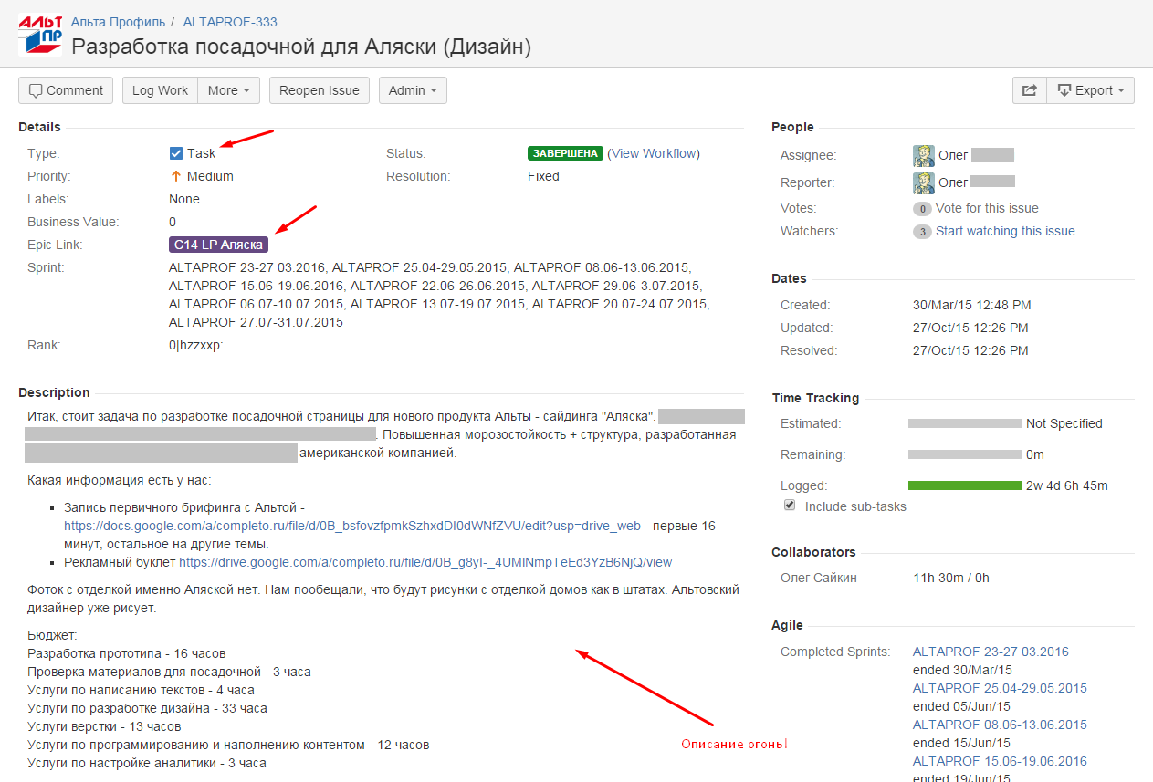Open the drive.google.com booklet link

tap(425, 562)
